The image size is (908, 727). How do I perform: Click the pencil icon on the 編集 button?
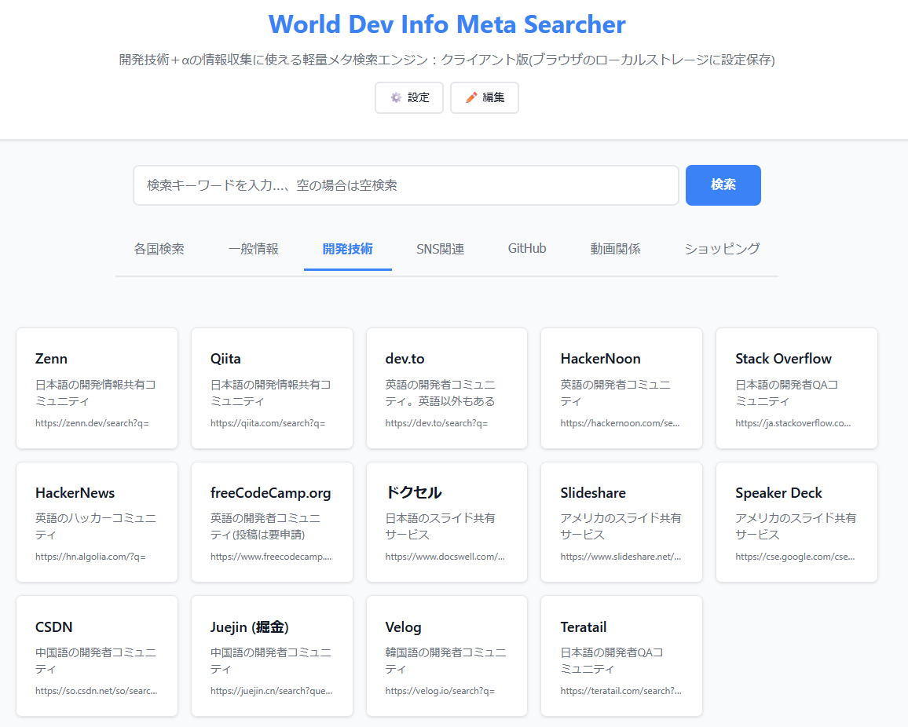(x=470, y=97)
